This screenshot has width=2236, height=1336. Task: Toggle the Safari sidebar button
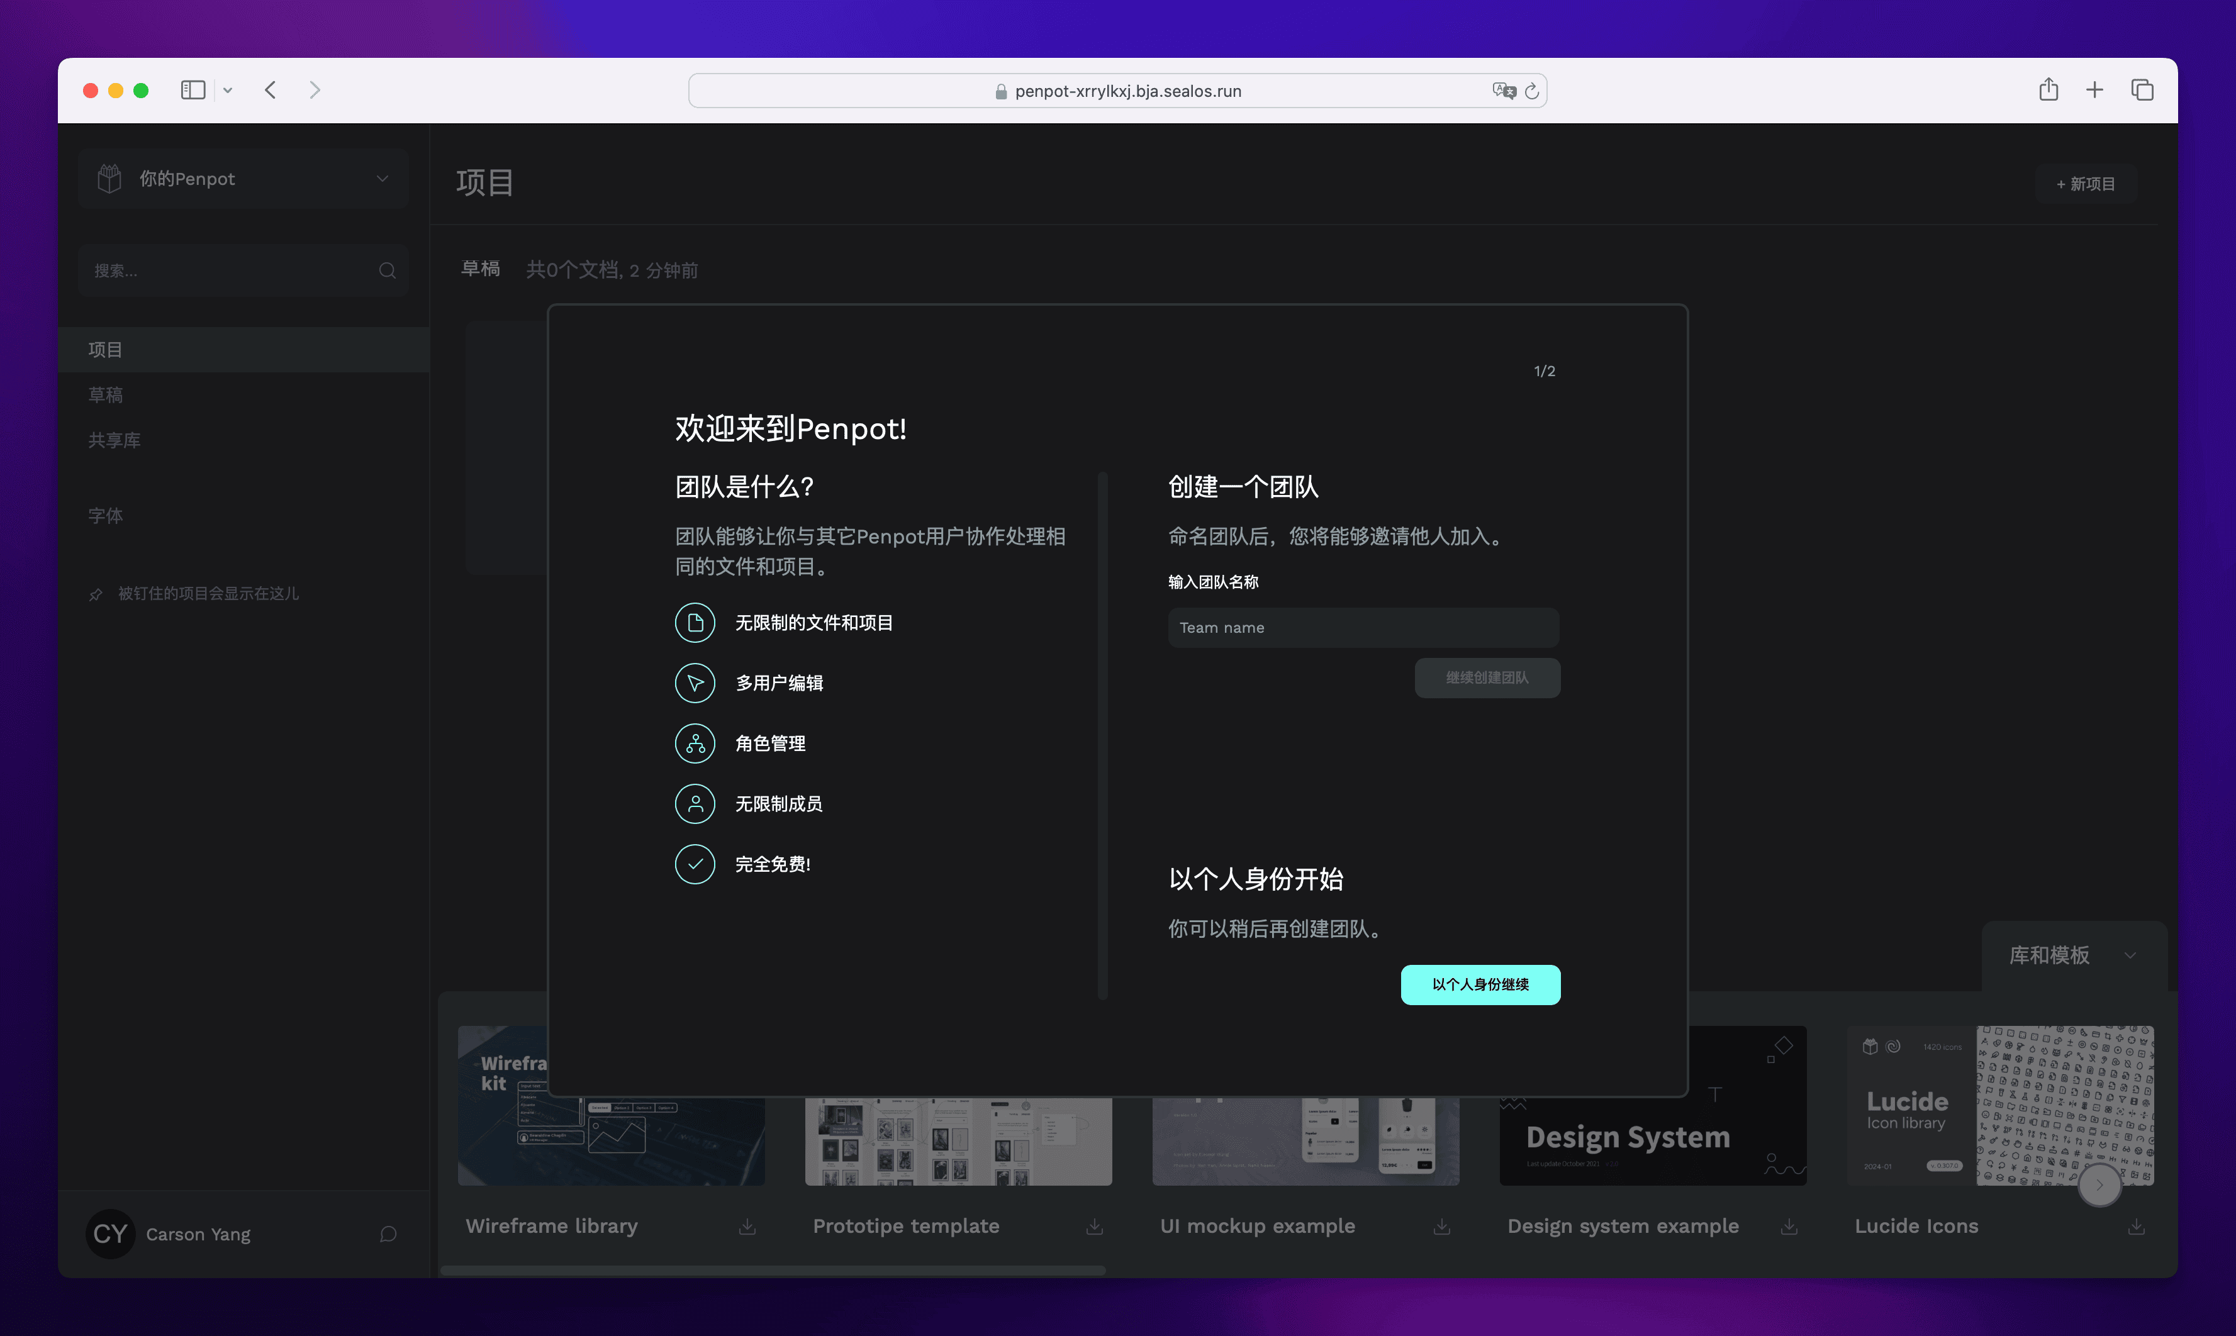[193, 90]
